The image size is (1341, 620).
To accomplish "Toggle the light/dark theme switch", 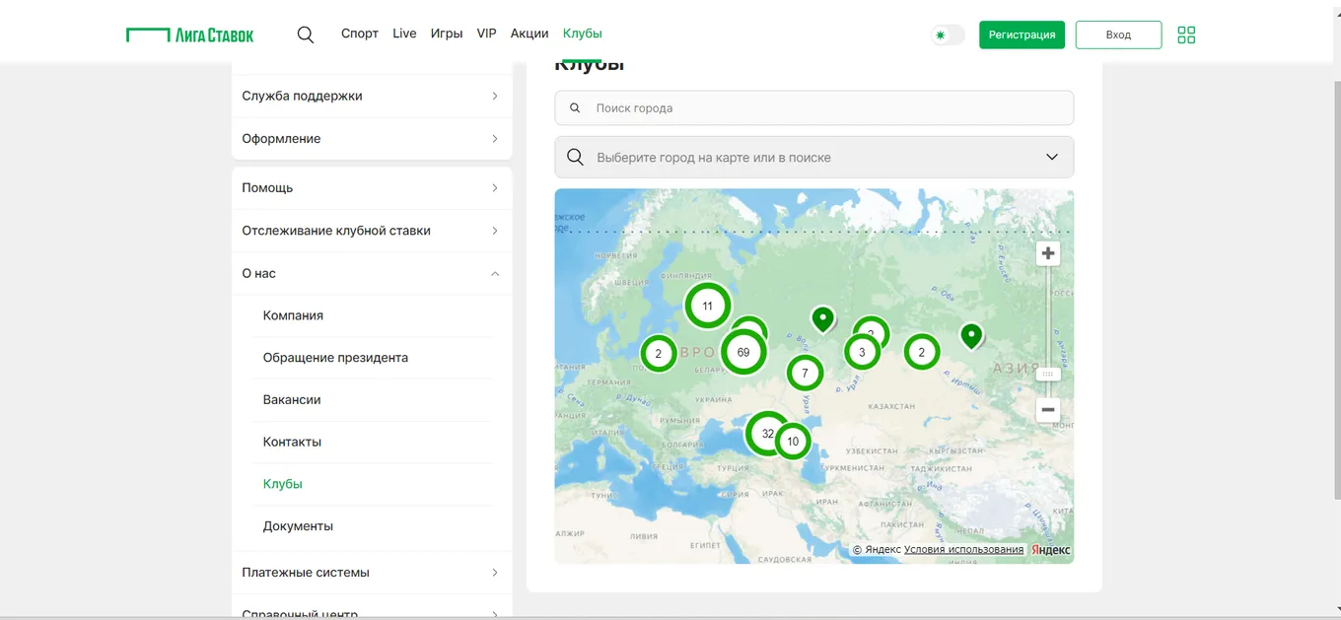I will 948,34.
